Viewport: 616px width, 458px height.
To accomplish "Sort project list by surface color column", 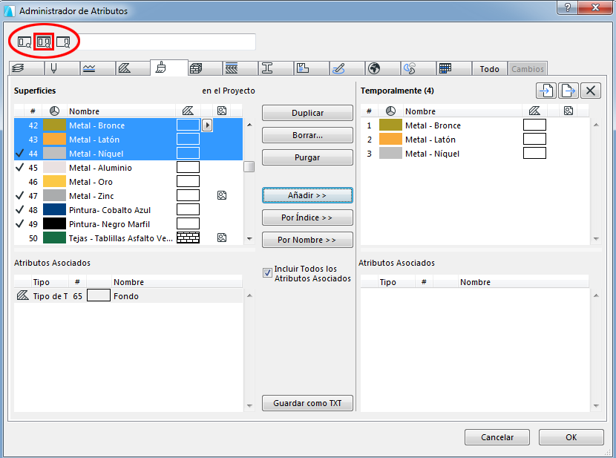I will point(54,111).
